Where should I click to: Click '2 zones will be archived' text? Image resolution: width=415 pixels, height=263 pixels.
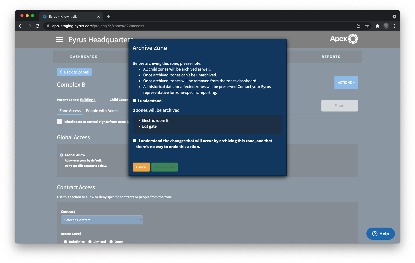point(156,110)
